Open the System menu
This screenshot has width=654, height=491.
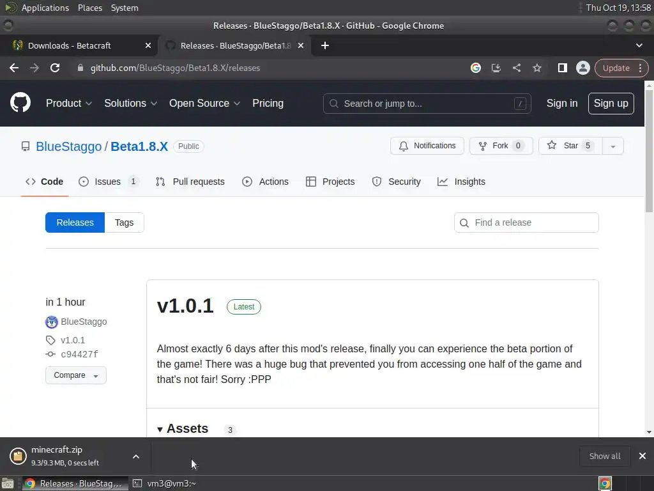(x=125, y=8)
